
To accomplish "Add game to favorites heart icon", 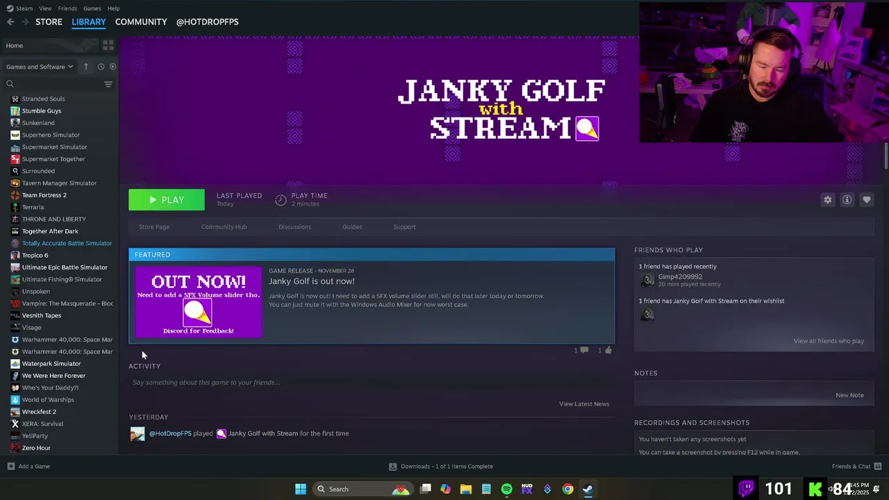I will (866, 200).
